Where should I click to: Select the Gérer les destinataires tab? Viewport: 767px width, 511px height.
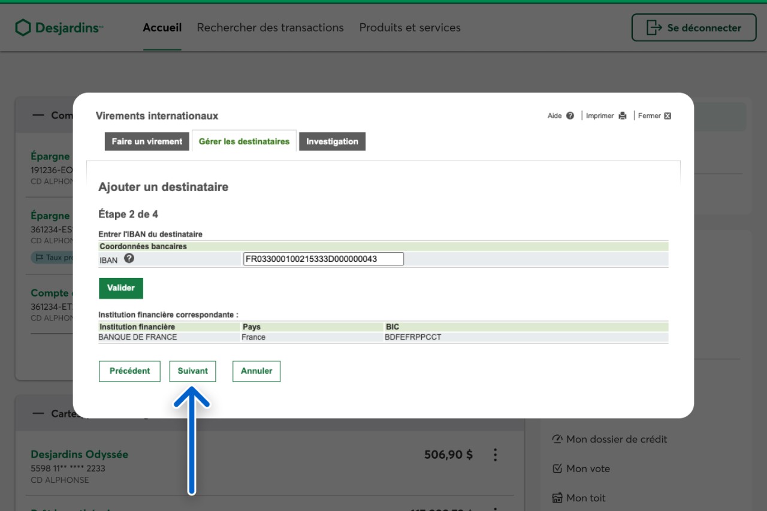click(244, 141)
